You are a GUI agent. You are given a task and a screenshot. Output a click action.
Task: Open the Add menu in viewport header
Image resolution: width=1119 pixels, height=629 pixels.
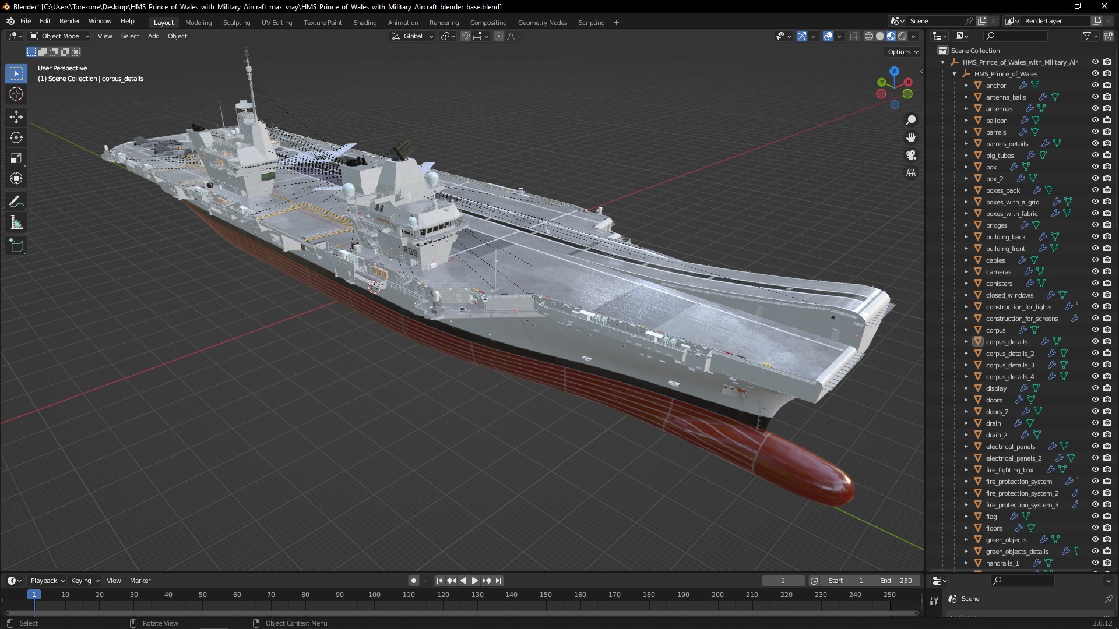[x=153, y=36]
